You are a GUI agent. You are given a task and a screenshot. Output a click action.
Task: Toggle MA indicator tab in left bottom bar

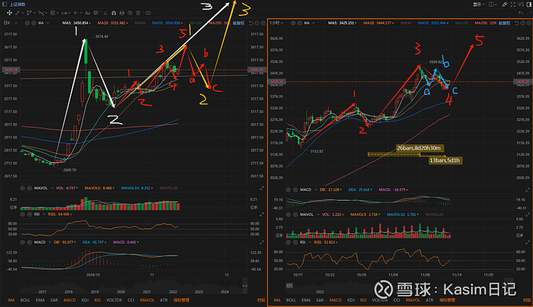coord(11,300)
